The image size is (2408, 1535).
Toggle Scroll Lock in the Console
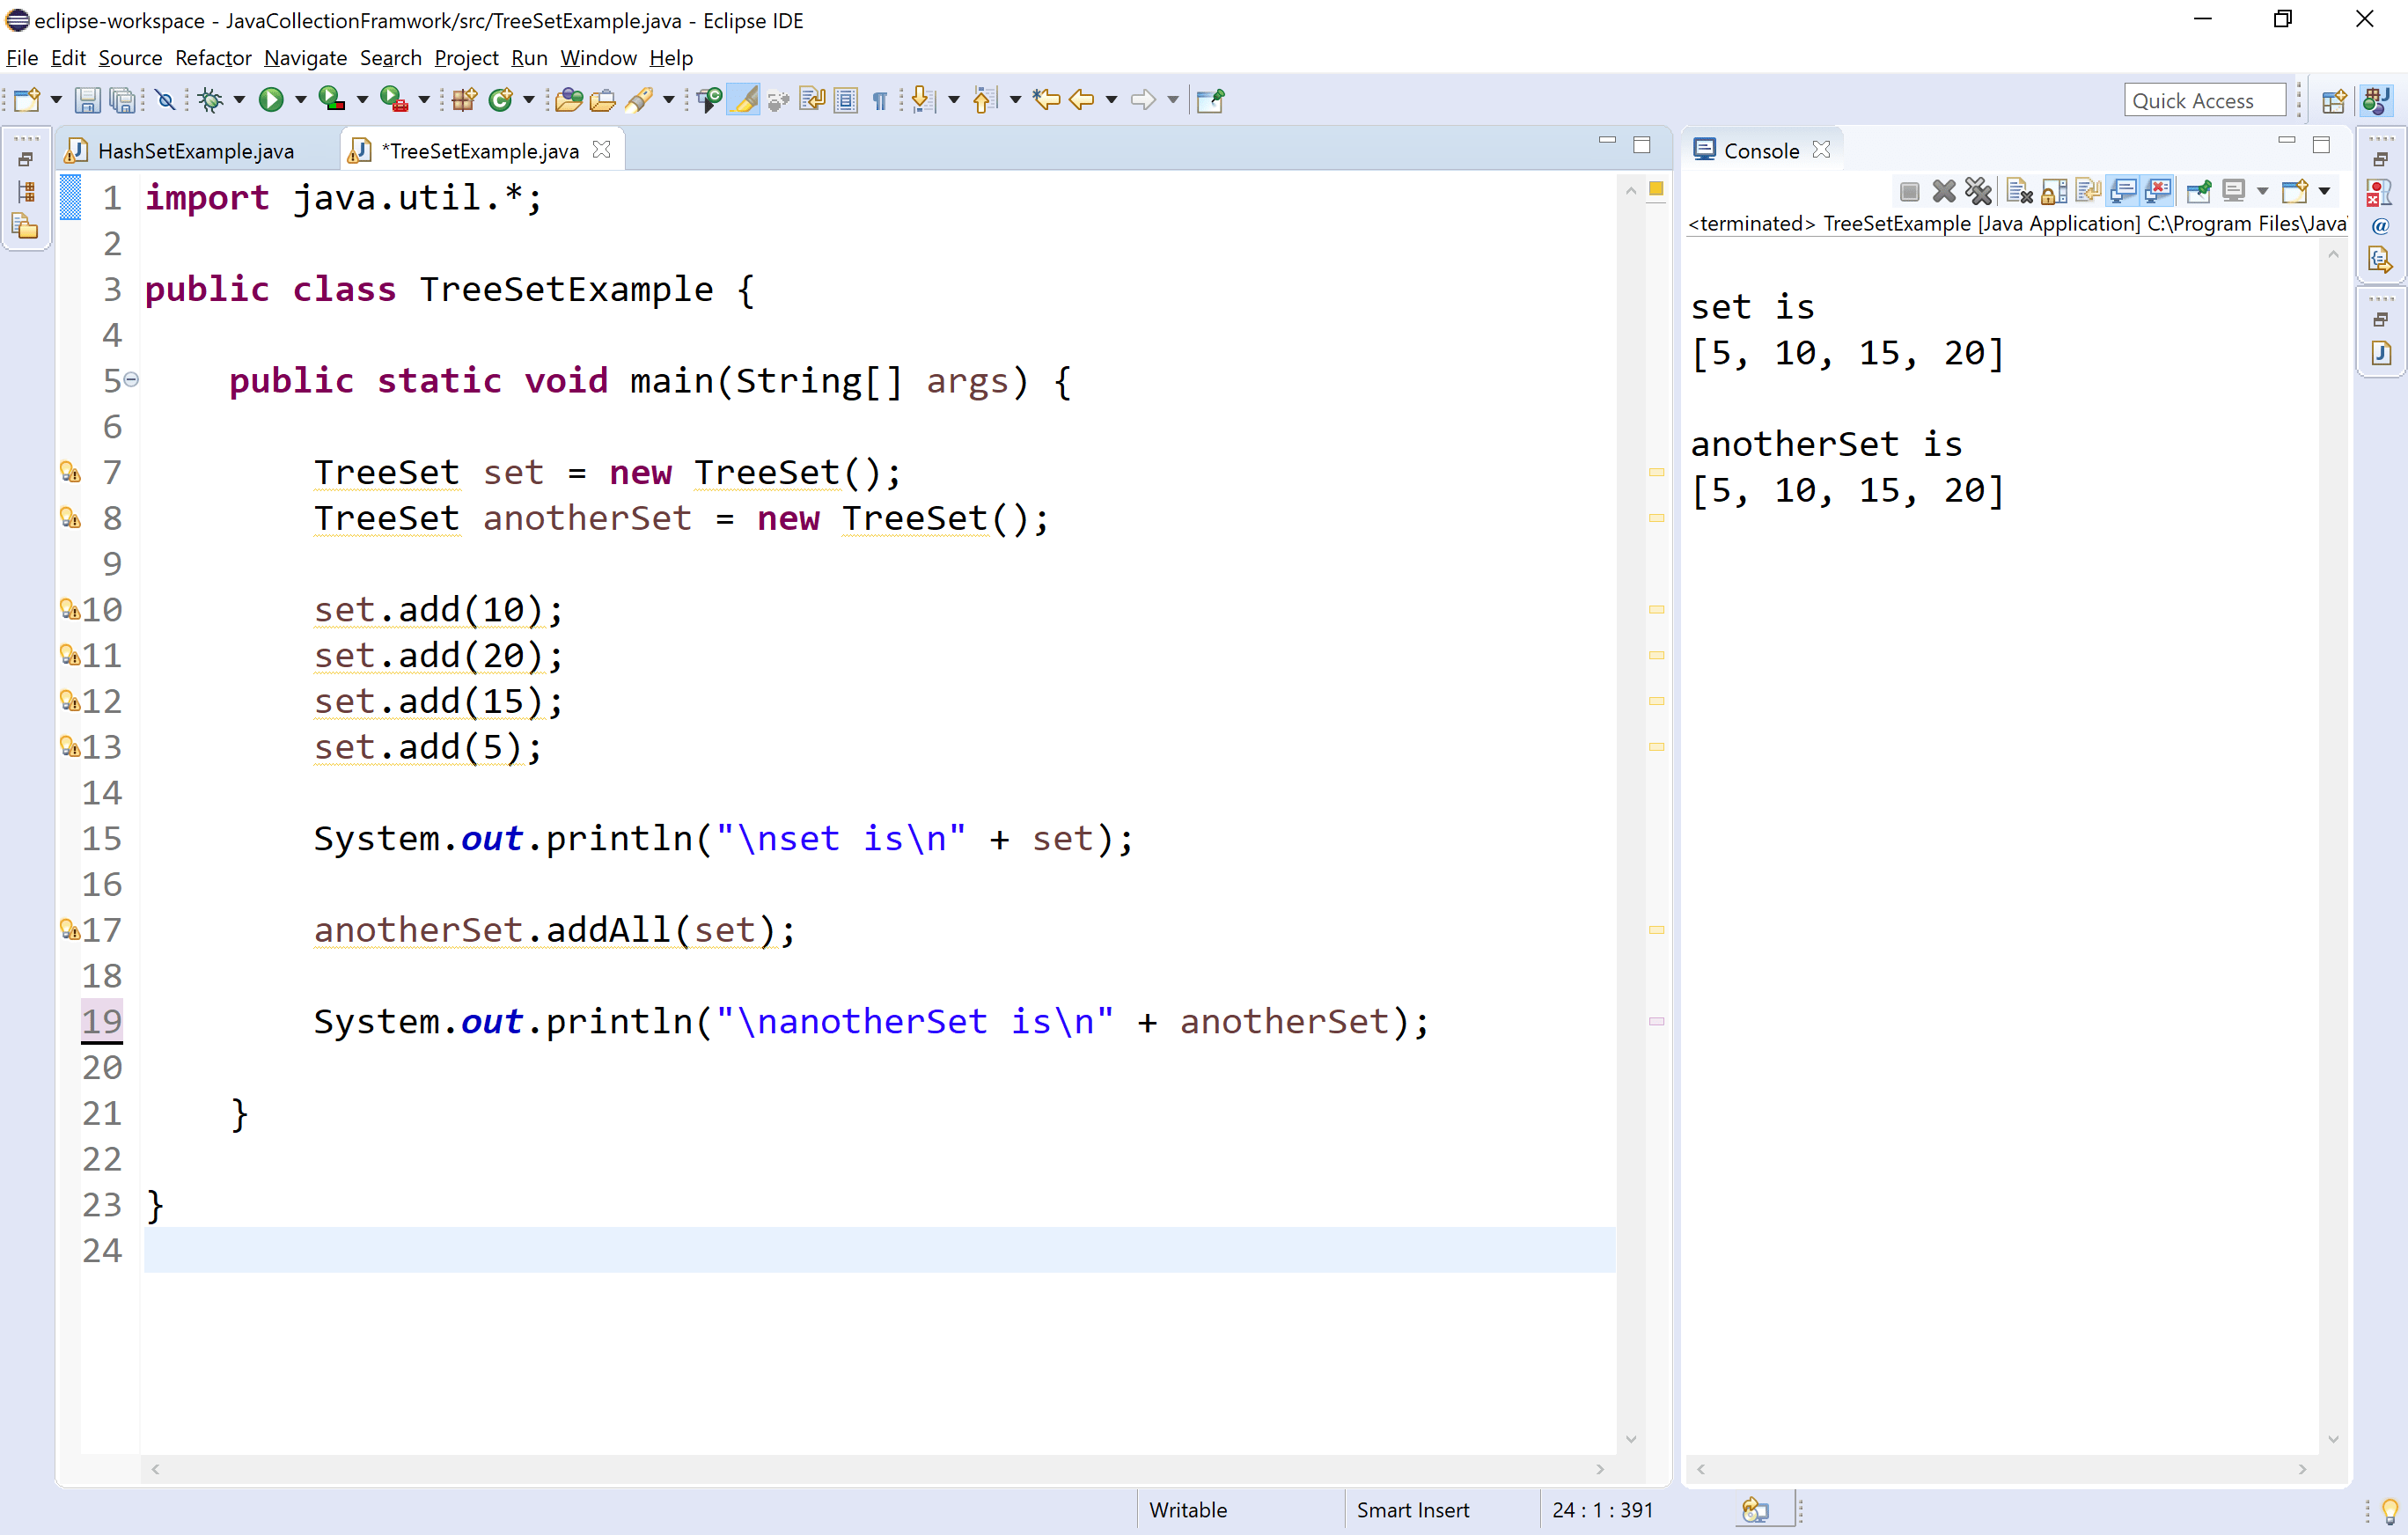(2054, 191)
